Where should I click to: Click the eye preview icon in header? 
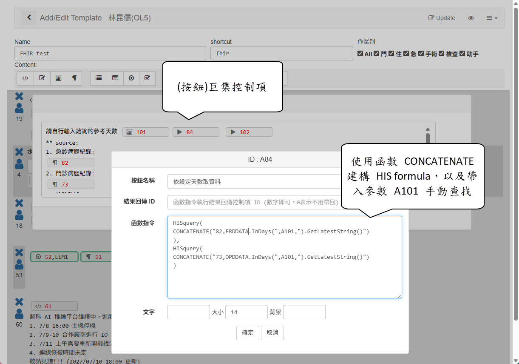pyautogui.click(x=471, y=18)
